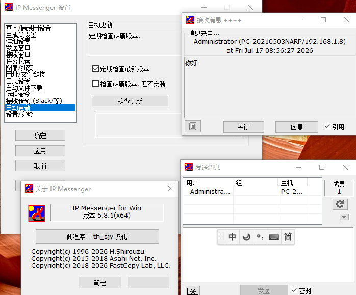Select 设置/实验 settings entry
356x295 pixels.
(40, 114)
